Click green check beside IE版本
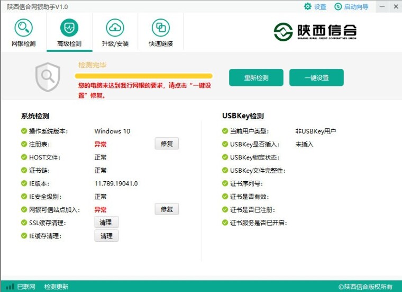Screen dimensions: 402x292 coord(24,183)
